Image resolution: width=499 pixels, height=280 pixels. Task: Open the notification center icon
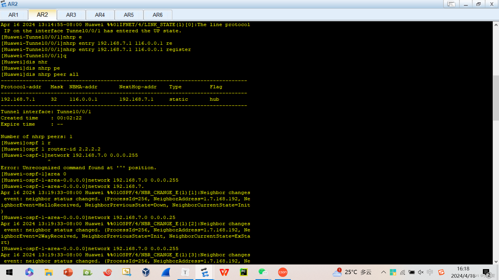coord(486,272)
